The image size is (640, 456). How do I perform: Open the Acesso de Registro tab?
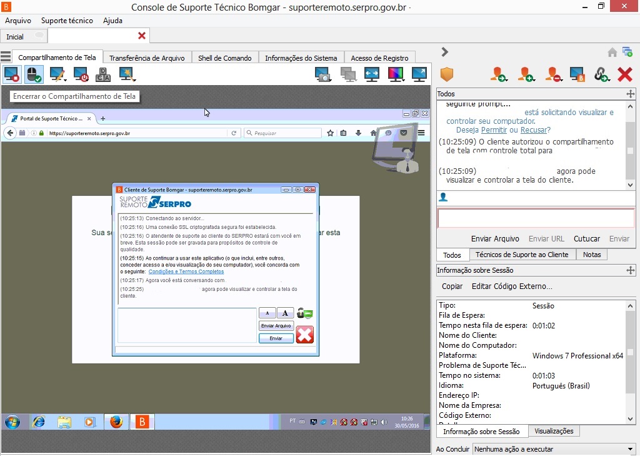click(x=379, y=58)
